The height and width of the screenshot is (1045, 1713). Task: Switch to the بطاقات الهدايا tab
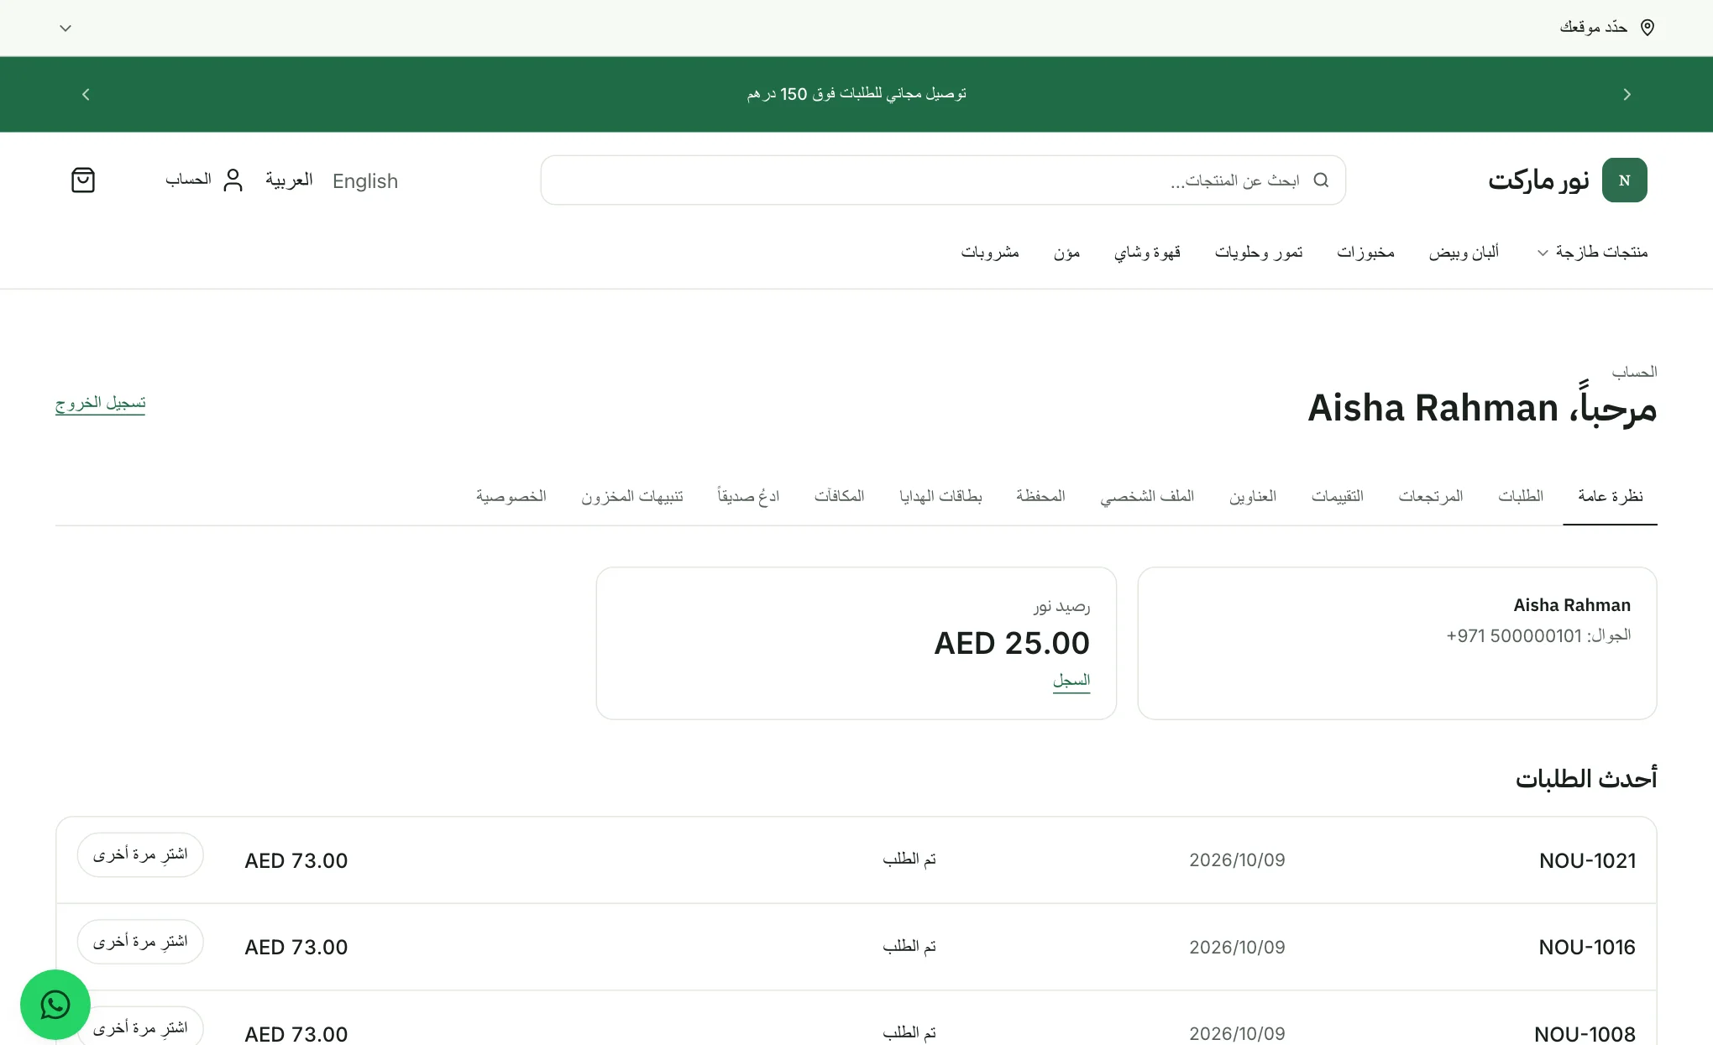[940, 496]
